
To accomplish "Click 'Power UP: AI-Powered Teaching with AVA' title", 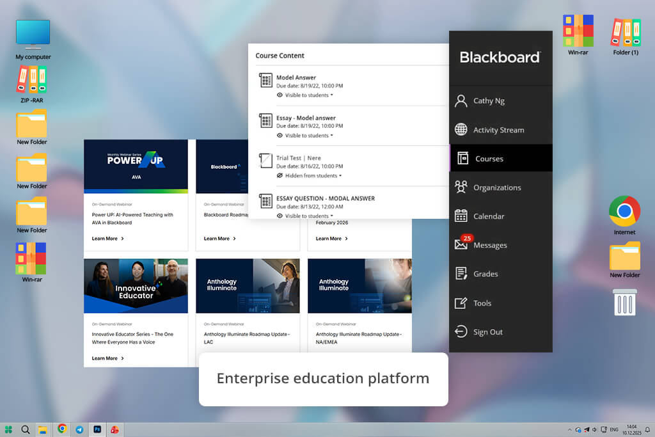I will click(x=132, y=219).
